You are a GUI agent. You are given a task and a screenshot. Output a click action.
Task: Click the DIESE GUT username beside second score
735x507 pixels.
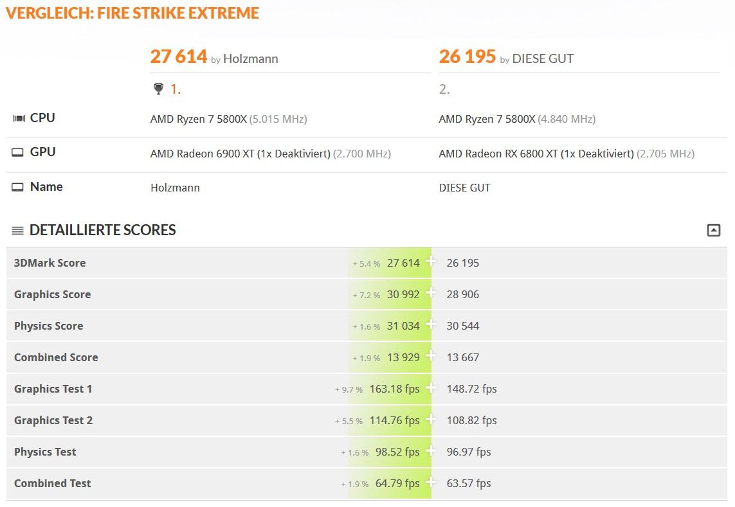tap(543, 58)
